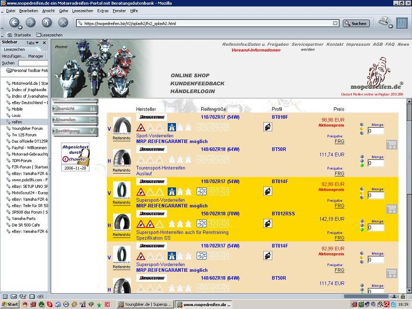Open the Ansicht menu
Image resolution: width=412 pixels, height=309 pixels.
coord(49,11)
